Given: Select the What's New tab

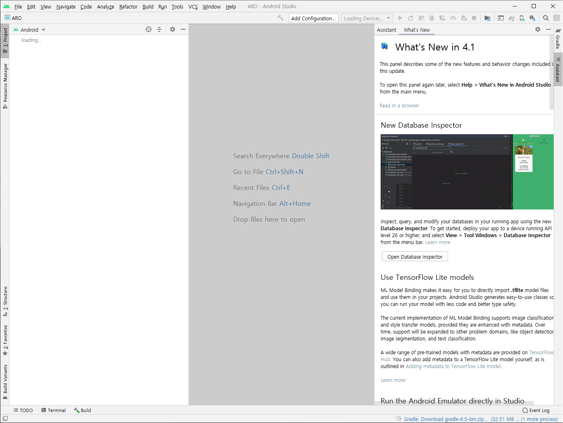Looking at the screenshot, I should (417, 30).
